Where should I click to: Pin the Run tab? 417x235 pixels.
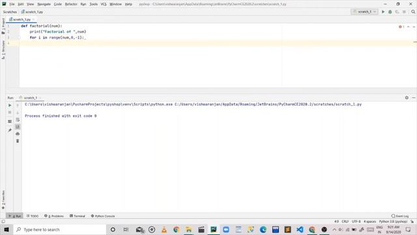click(x=10, y=130)
